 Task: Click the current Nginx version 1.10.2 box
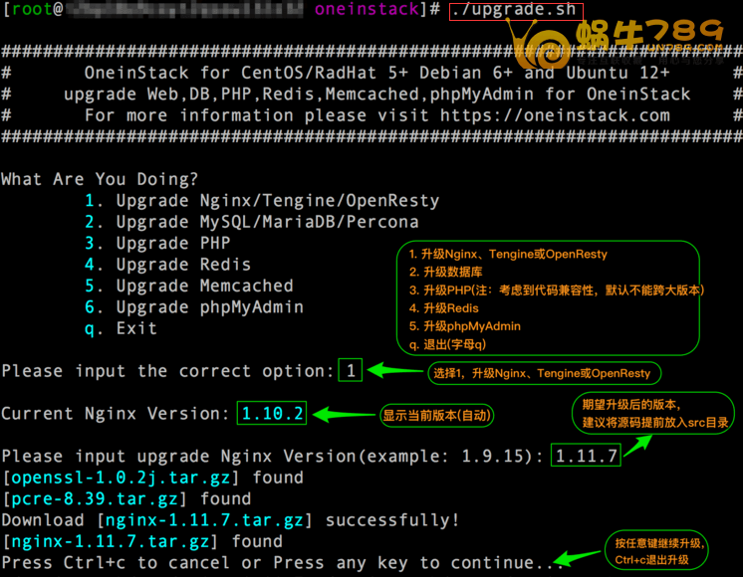(x=272, y=414)
